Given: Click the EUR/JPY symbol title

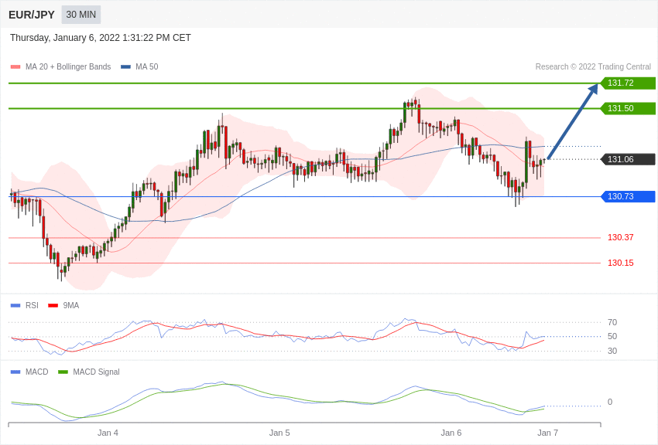Looking at the screenshot, I should 32,15.
